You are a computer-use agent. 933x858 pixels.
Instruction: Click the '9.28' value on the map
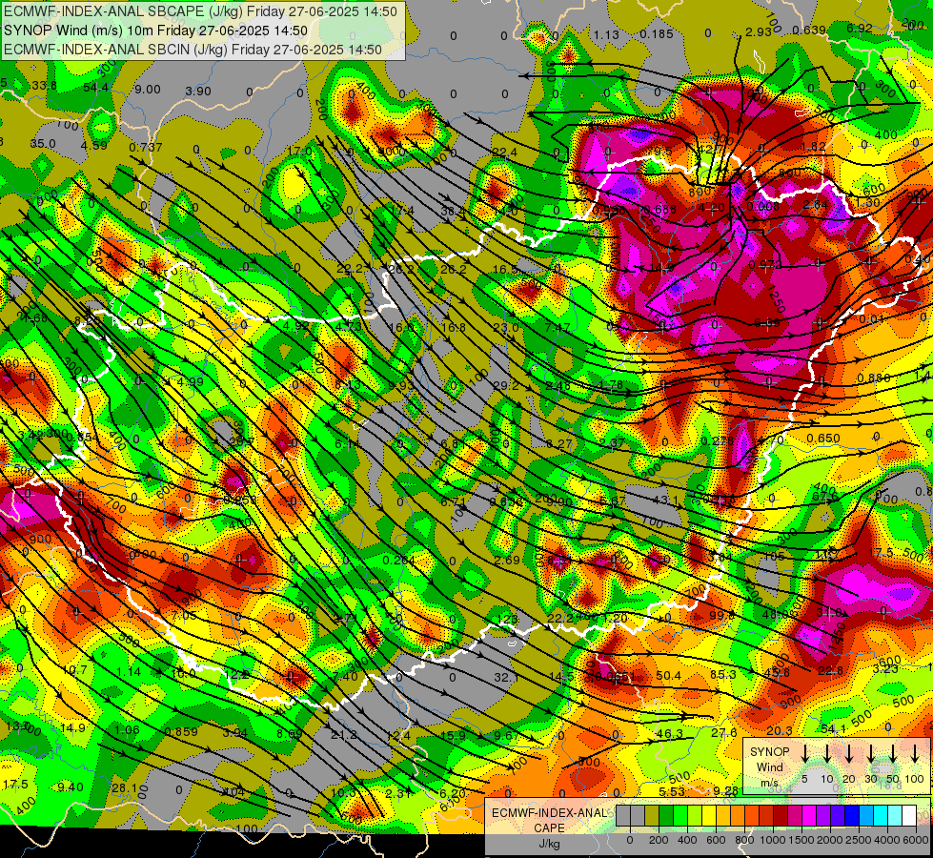[725, 790]
